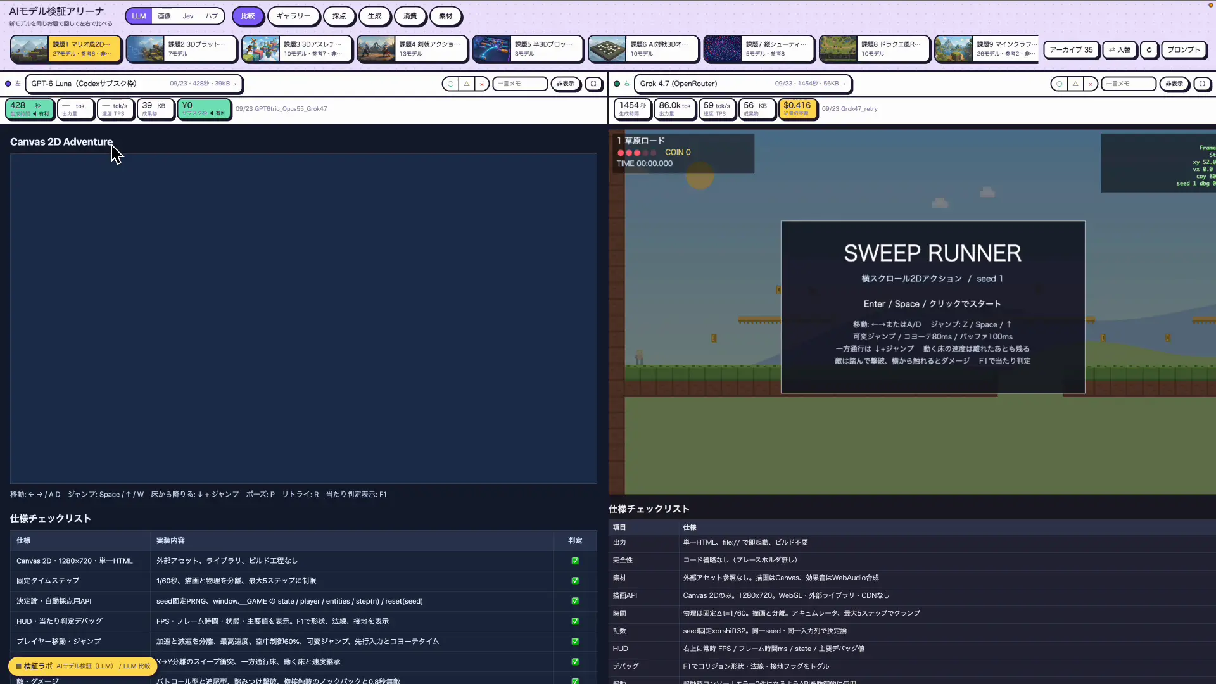Hide the left pane with 非表示
Viewport: 1216px width, 684px height.
tap(566, 84)
